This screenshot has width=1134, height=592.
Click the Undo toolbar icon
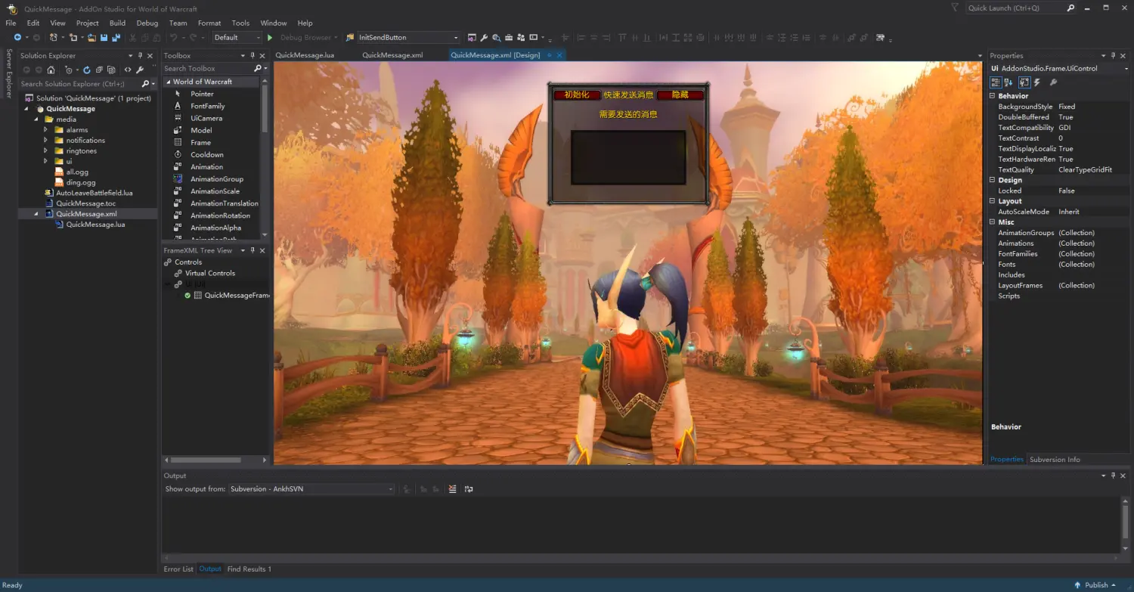click(173, 37)
